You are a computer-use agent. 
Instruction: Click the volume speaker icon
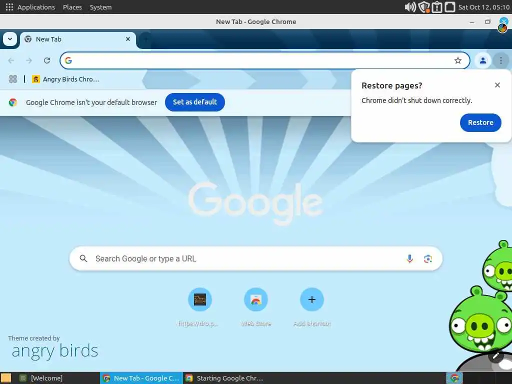click(x=410, y=7)
